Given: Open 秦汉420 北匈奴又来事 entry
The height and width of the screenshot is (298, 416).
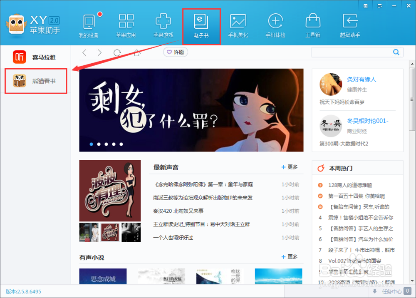Looking at the screenshot, I should [178, 211].
